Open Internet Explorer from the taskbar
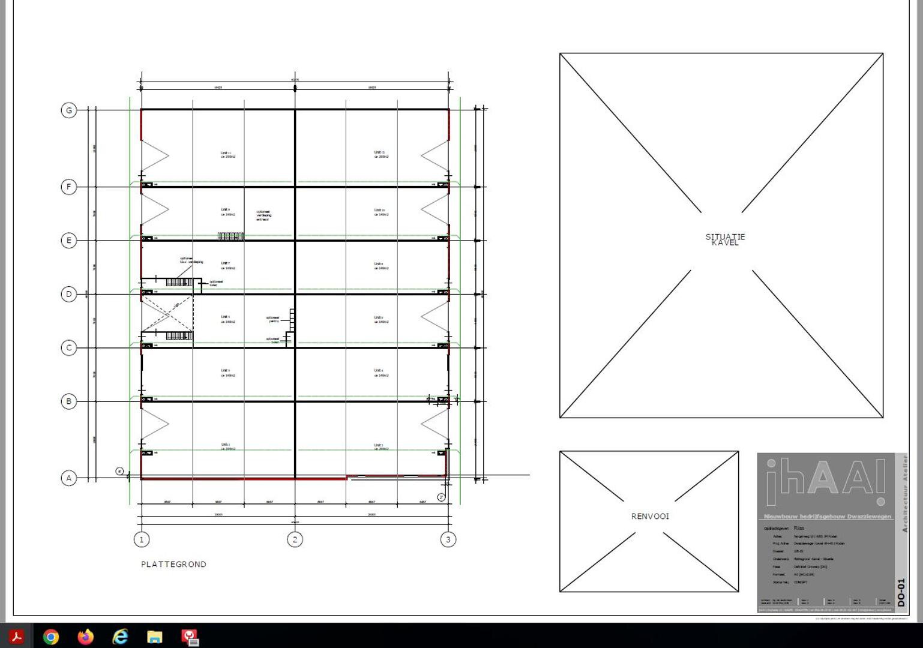 pos(121,637)
